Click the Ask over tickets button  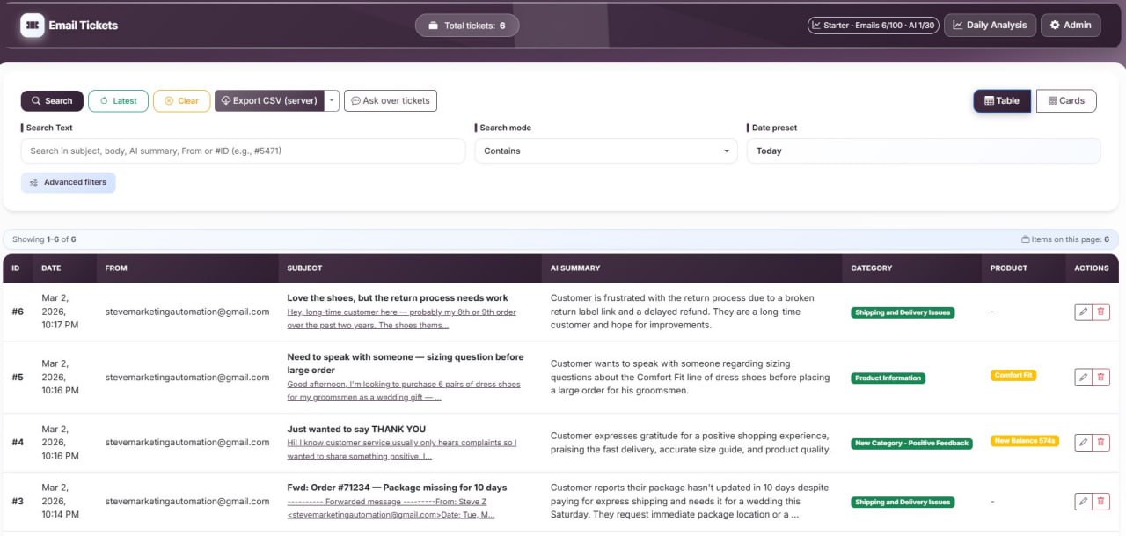[x=390, y=101]
